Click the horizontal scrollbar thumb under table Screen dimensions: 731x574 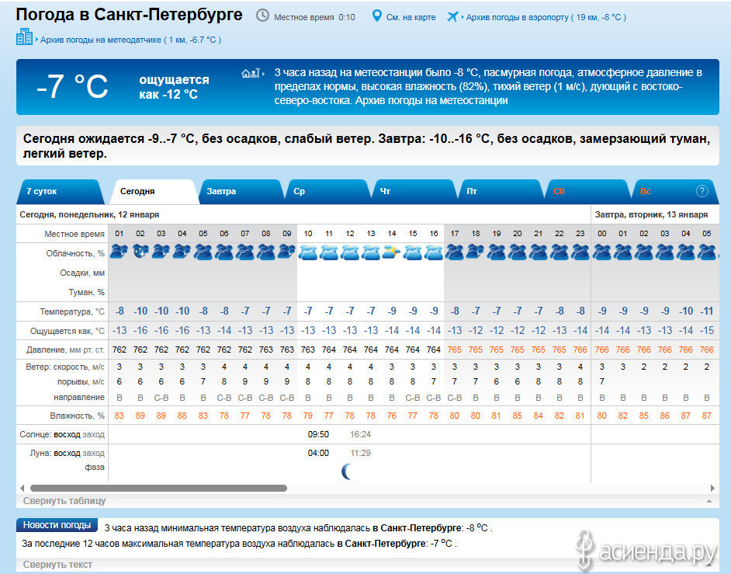click(155, 489)
